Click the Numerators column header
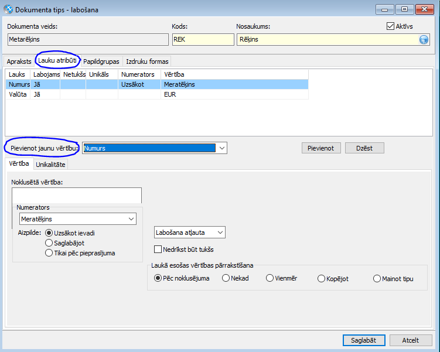This screenshot has height=352, width=440. coord(139,74)
